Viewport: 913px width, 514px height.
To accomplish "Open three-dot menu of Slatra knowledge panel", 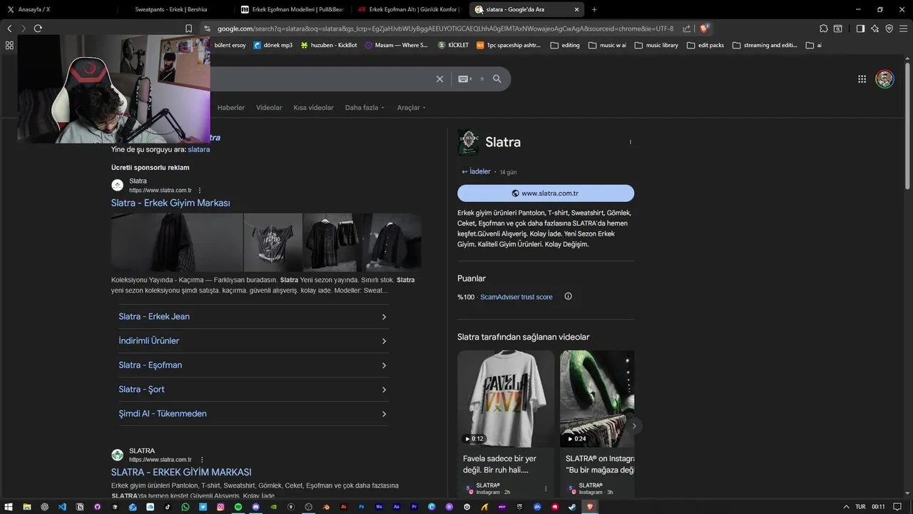I will click(x=630, y=142).
